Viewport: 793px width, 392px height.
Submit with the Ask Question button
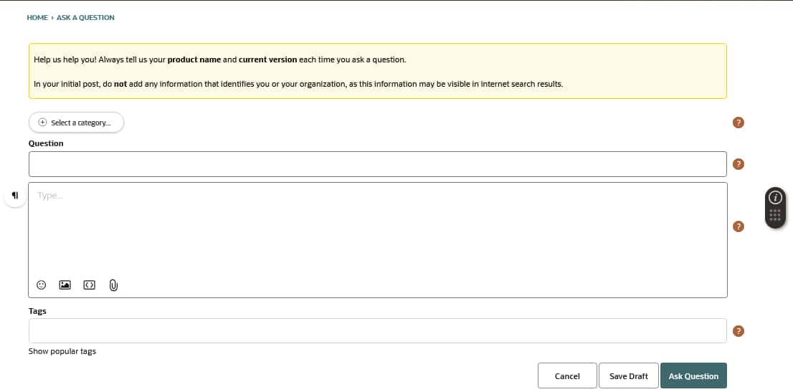coord(693,376)
